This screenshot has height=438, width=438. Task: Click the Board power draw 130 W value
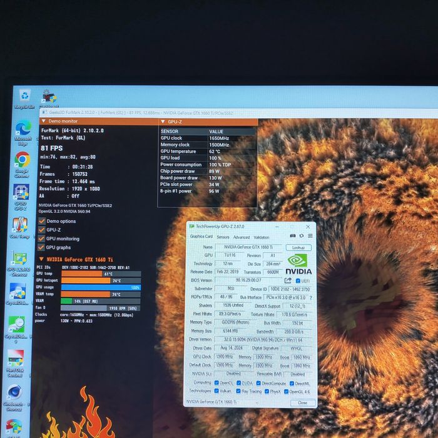click(x=215, y=178)
